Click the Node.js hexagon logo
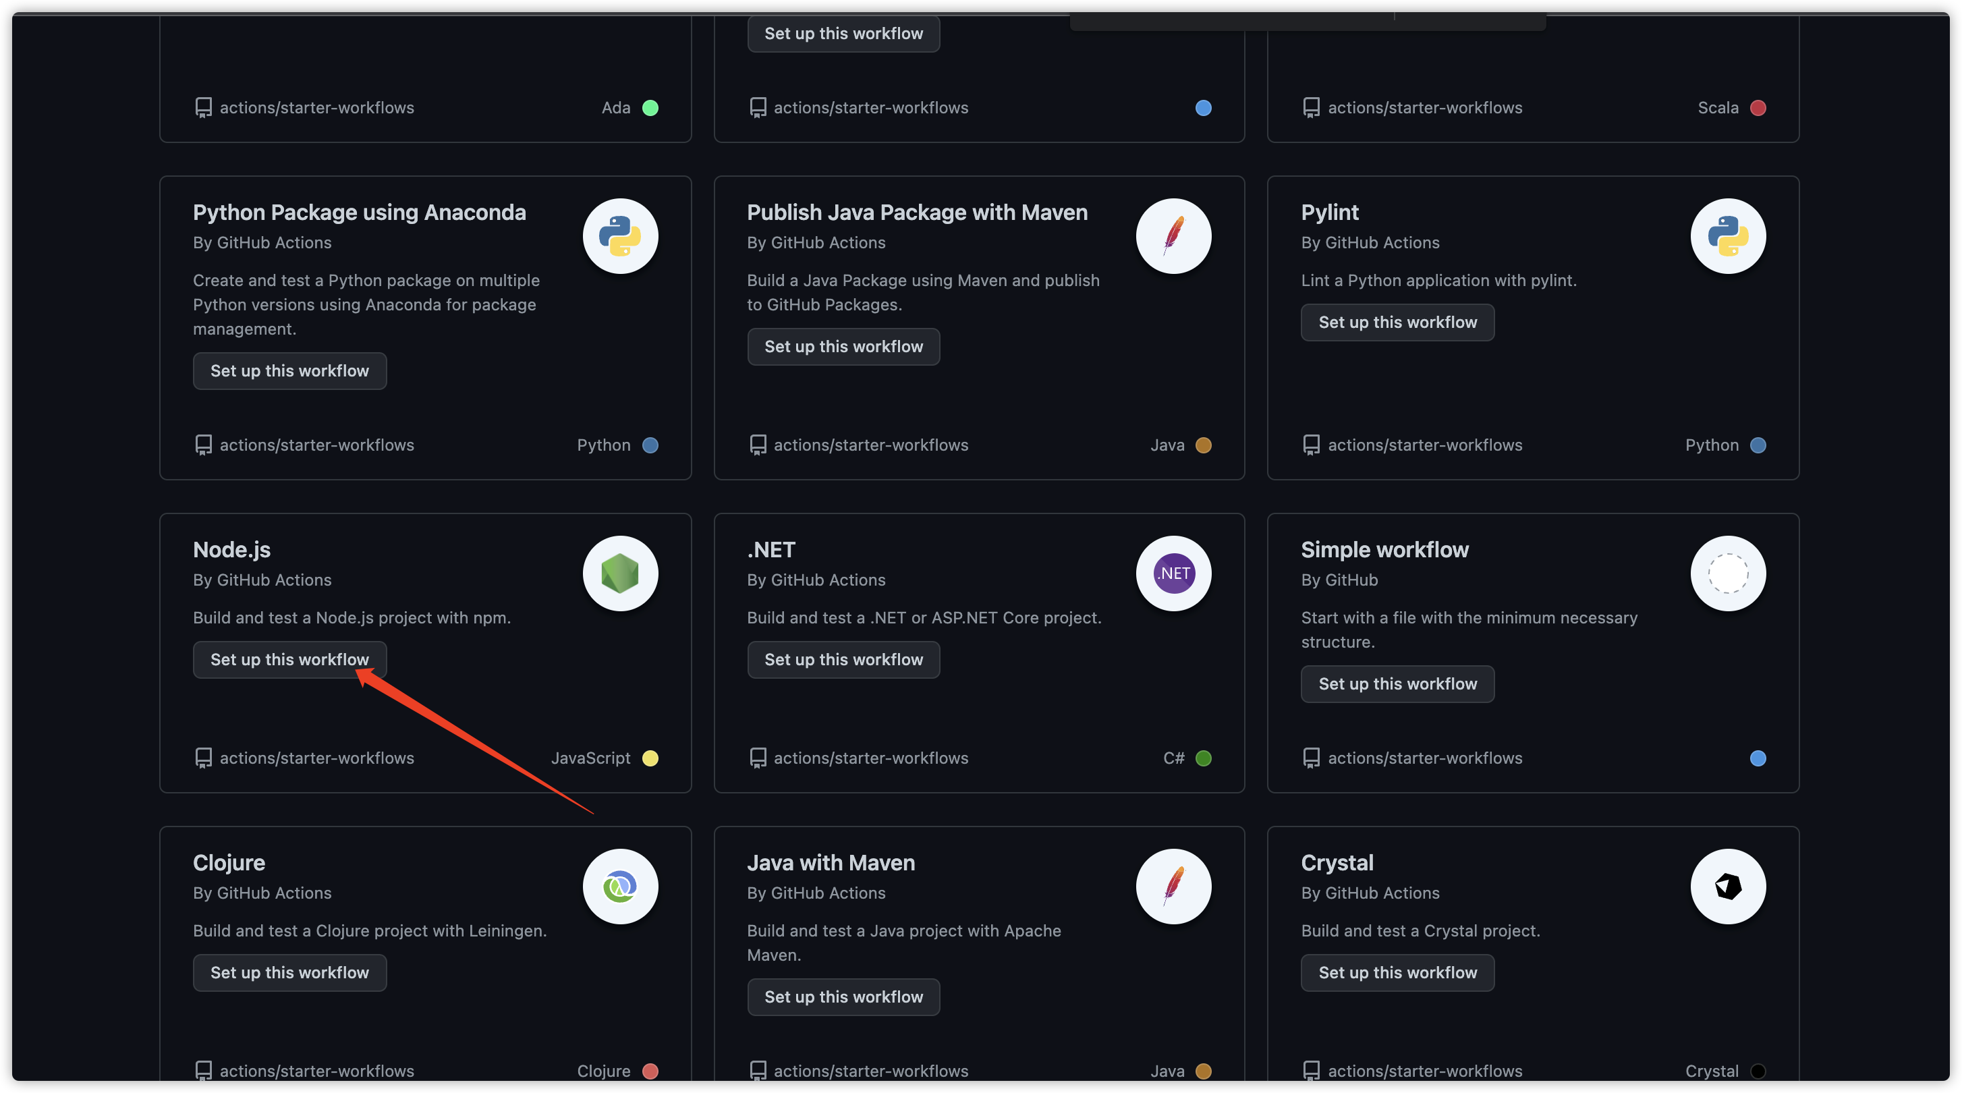 pos(620,573)
